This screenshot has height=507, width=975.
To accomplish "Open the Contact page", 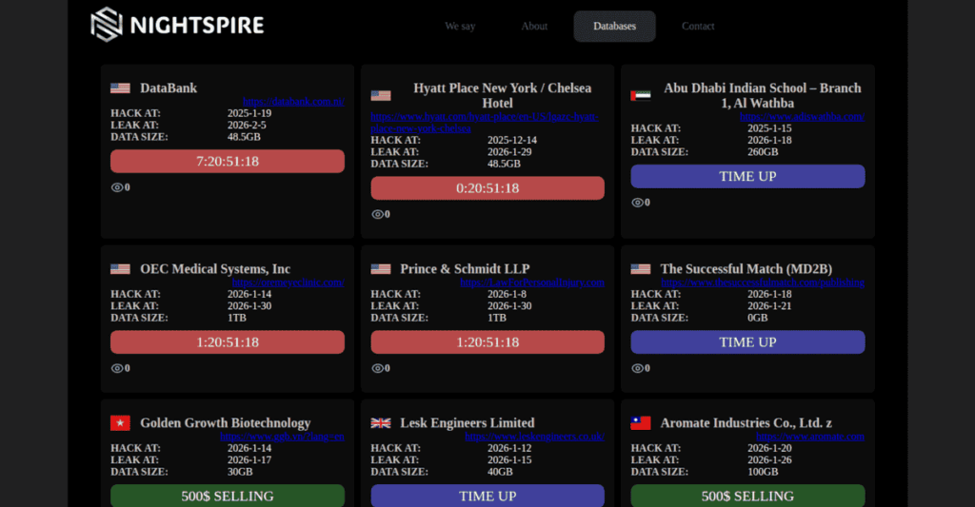I will (x=698, y=26).
